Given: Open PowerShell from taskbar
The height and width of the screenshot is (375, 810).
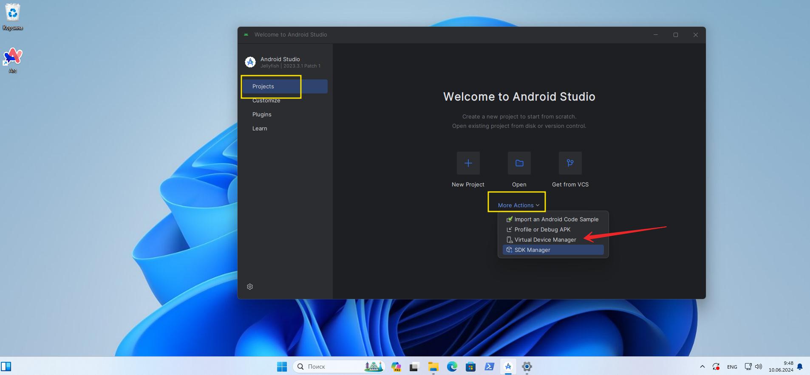Looking at the screenshot, I should (x=489, y=367).
